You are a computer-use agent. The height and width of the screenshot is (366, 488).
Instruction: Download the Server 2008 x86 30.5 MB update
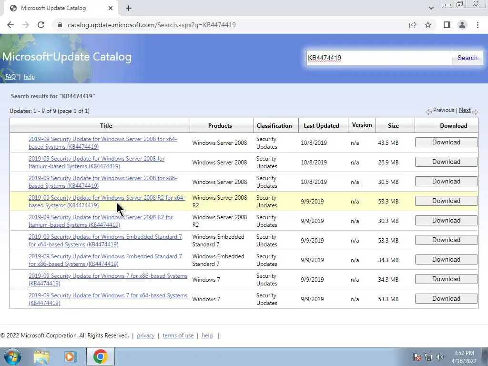click(446, 182)
